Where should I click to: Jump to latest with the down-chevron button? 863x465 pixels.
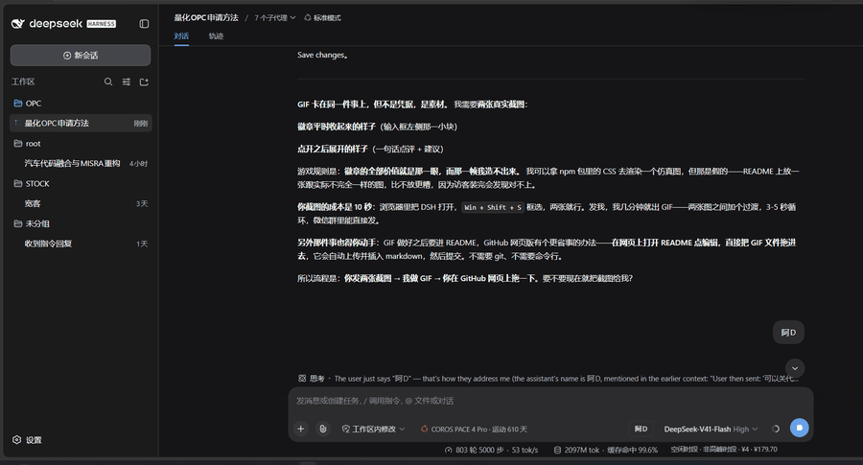tap(794, 368)
